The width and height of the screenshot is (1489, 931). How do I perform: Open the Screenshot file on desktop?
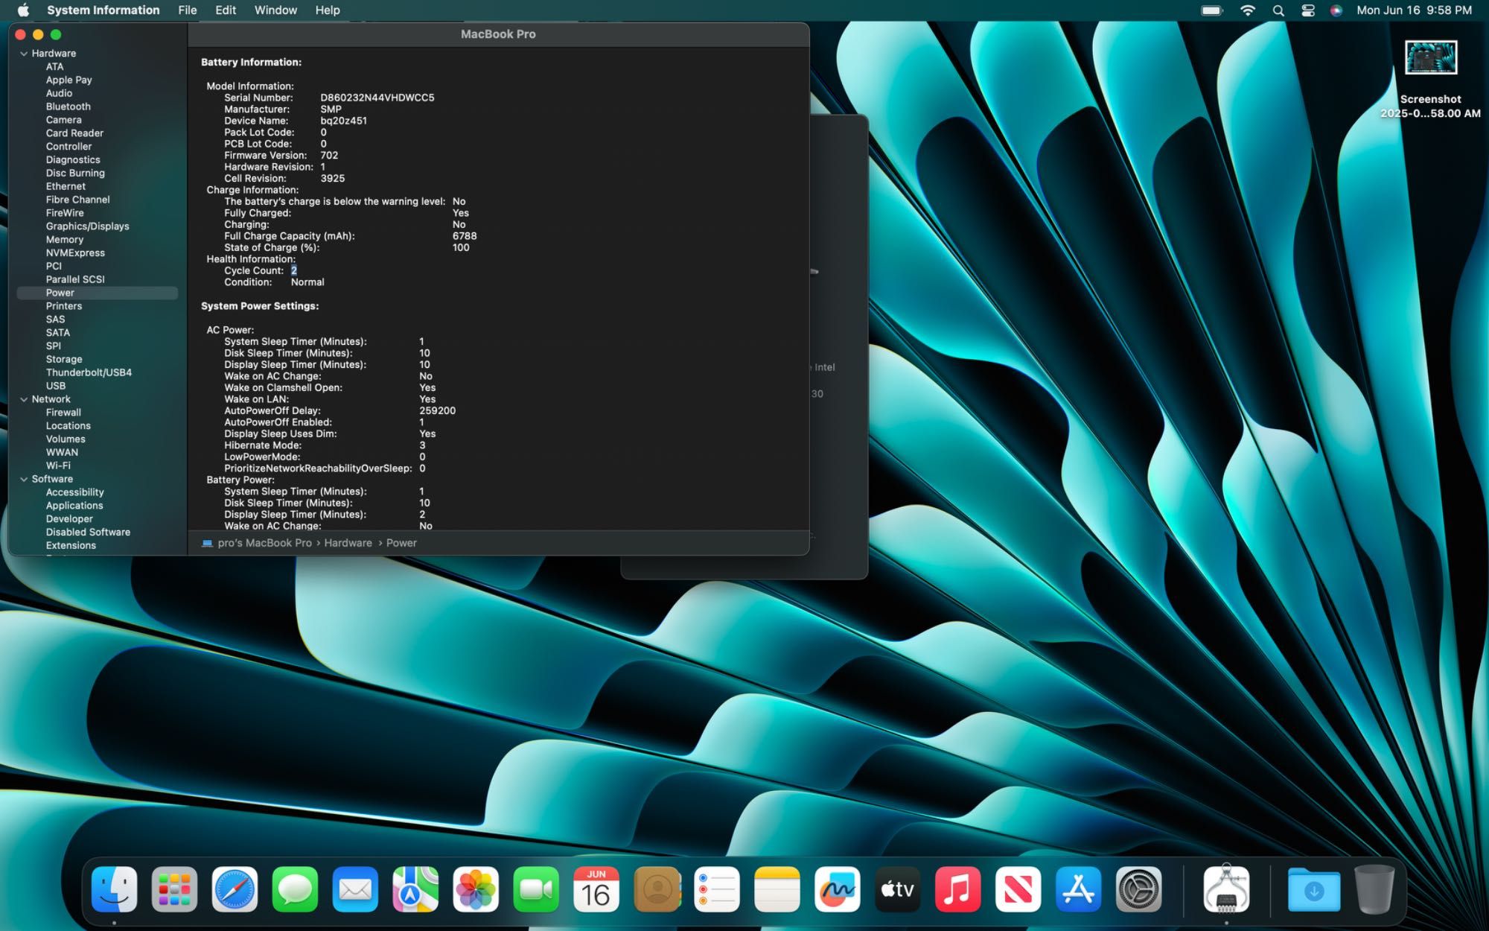click(x=1431, y=80)
